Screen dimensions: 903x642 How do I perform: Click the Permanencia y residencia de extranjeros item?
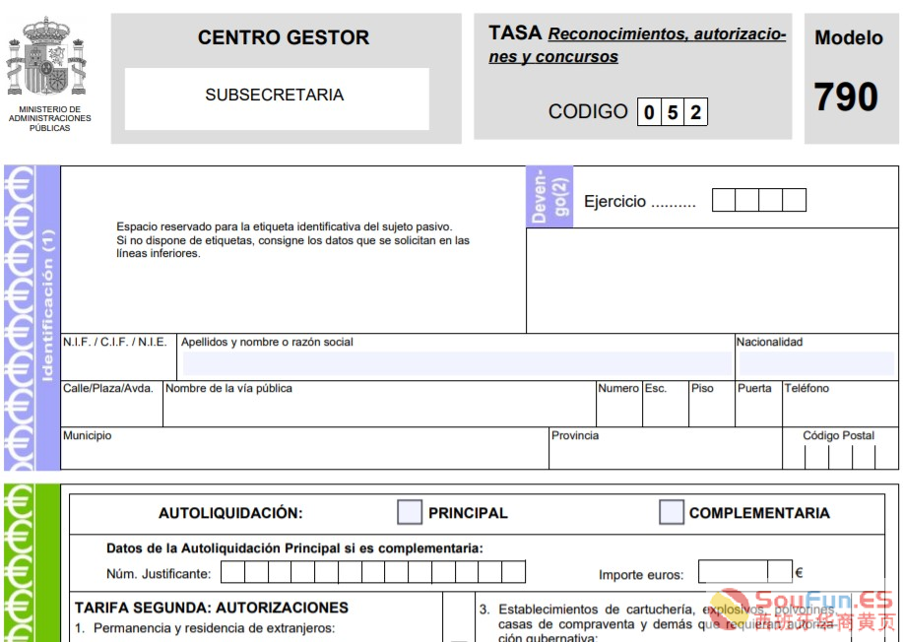[205, 628]
